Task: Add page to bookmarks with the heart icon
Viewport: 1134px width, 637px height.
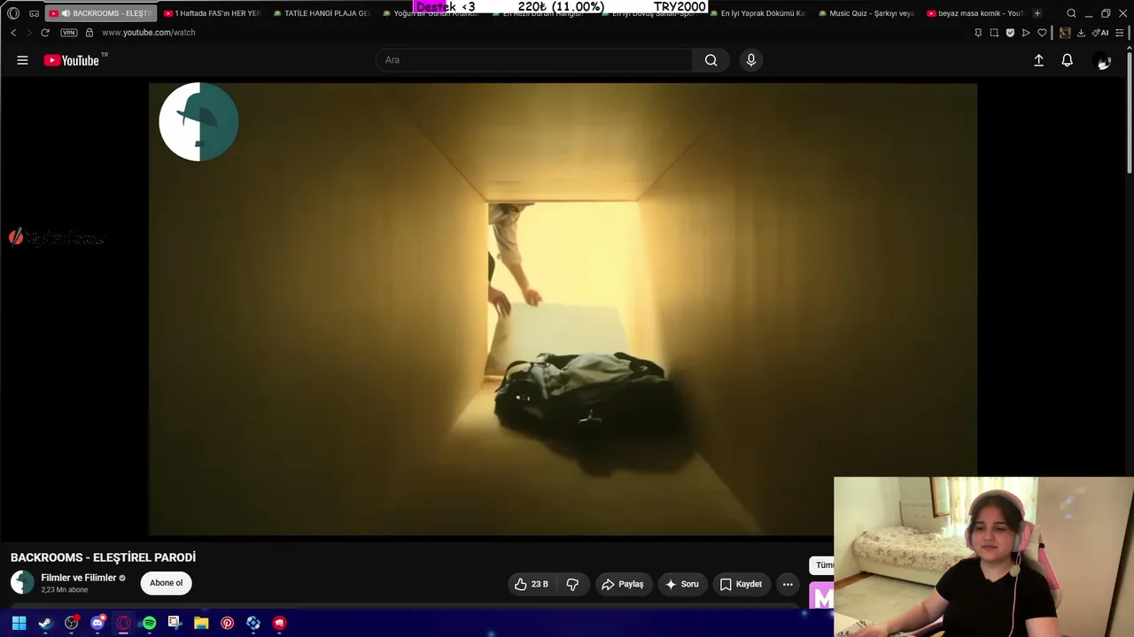Action: (x=1042, y=33)
